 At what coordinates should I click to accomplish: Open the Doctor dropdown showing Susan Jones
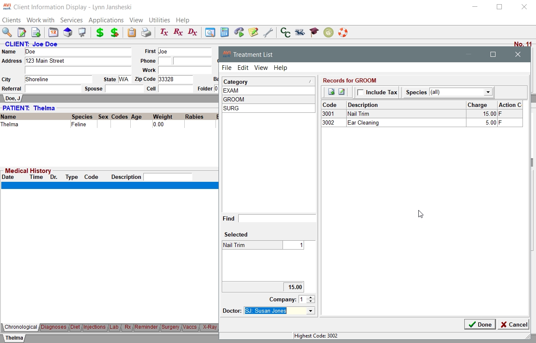coord(311,311)
